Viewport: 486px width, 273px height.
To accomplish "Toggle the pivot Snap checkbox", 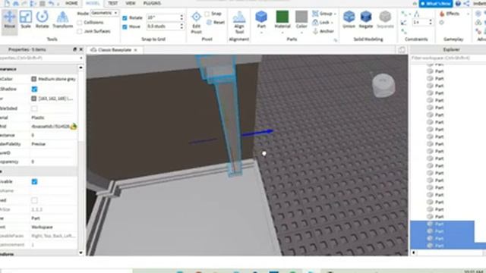I will (207, 14).
